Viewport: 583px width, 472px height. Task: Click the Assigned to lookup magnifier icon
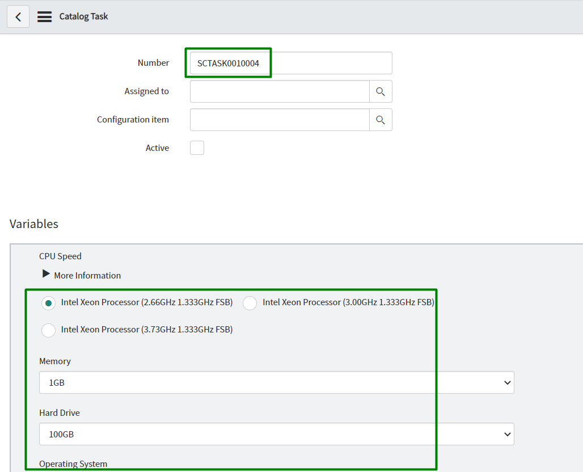381,91
